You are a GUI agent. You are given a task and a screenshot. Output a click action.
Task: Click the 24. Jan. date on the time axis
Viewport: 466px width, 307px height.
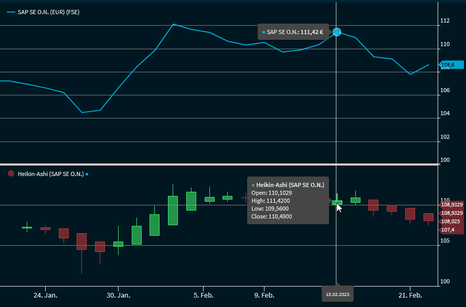46,295
